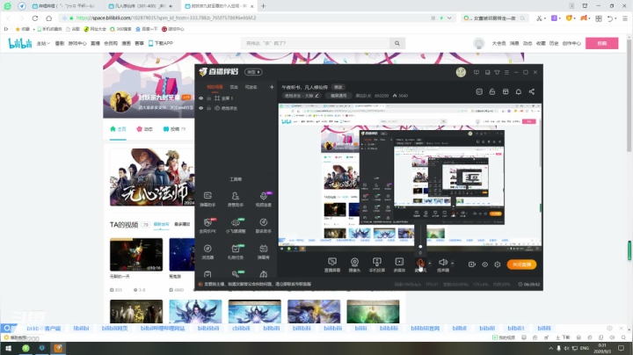The image size is (633, 355).
Task: Switch to 投稿 tab on bilibili profile
Action: (x=174, y=128)
